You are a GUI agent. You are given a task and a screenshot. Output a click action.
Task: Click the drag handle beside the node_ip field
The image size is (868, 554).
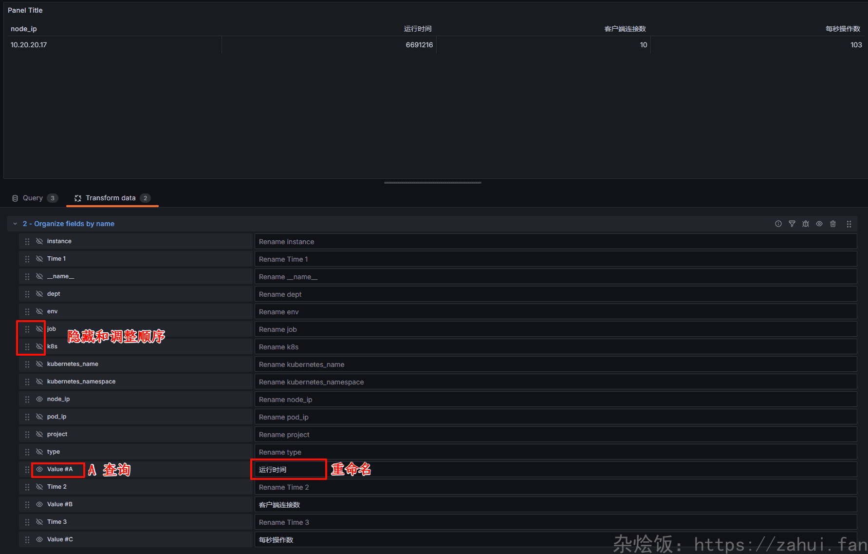(x=27, y=400)
